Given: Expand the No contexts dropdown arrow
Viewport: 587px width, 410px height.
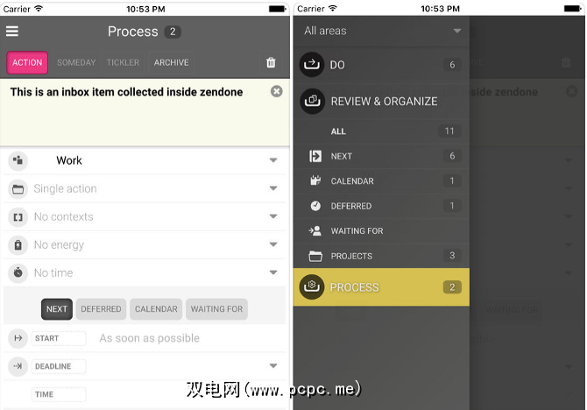Looking at the screenshot, I should 273,216.
